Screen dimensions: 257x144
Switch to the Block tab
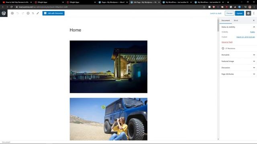236,20
